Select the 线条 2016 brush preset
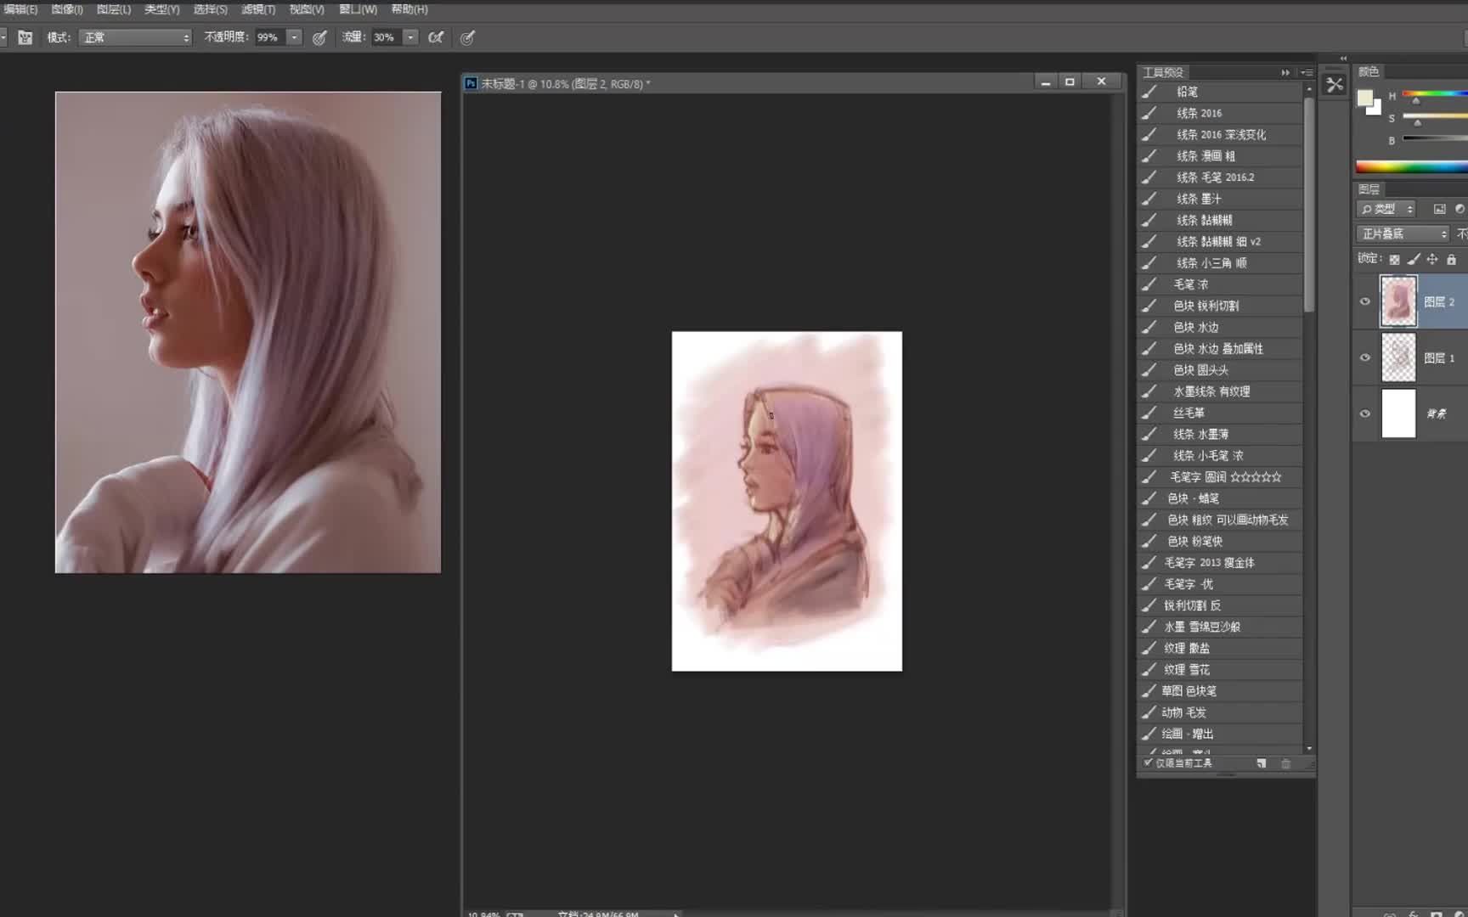 coord(1199,113)
